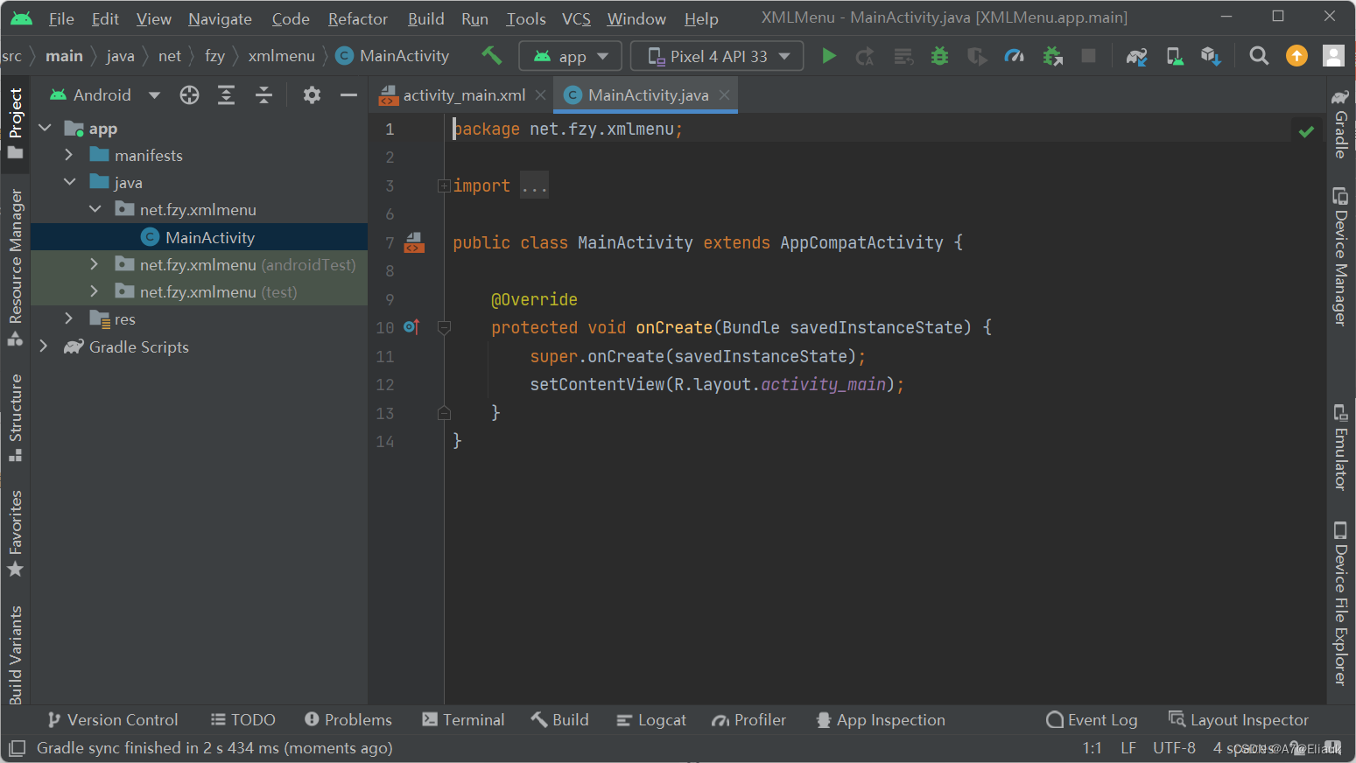The image size is (1356, 763).
Task: Open the Version Control tool window
Action: [x=113, y=720]
